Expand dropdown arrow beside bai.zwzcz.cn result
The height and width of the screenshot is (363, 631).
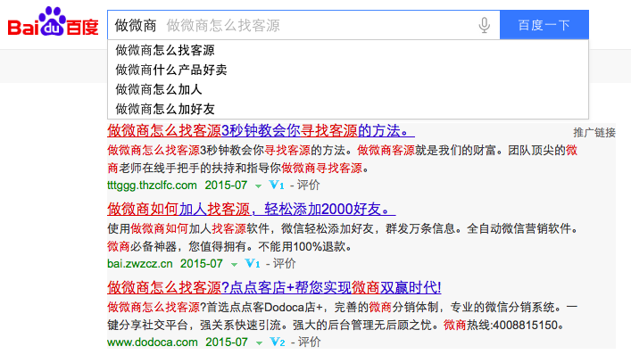234,265
